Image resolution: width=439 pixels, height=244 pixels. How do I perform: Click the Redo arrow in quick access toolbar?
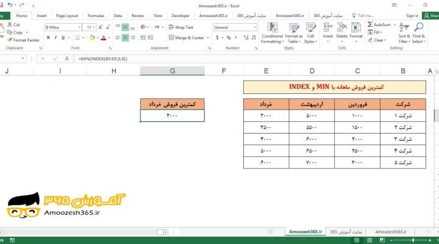[21, 5]
